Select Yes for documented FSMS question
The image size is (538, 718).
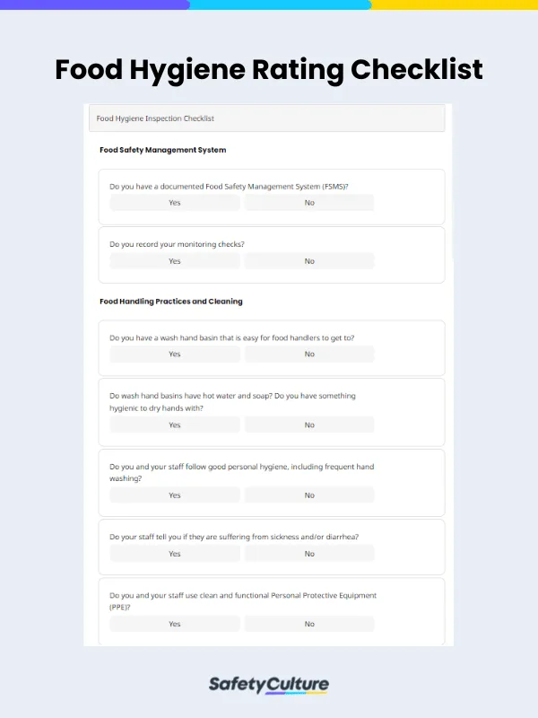click(175, 203)
